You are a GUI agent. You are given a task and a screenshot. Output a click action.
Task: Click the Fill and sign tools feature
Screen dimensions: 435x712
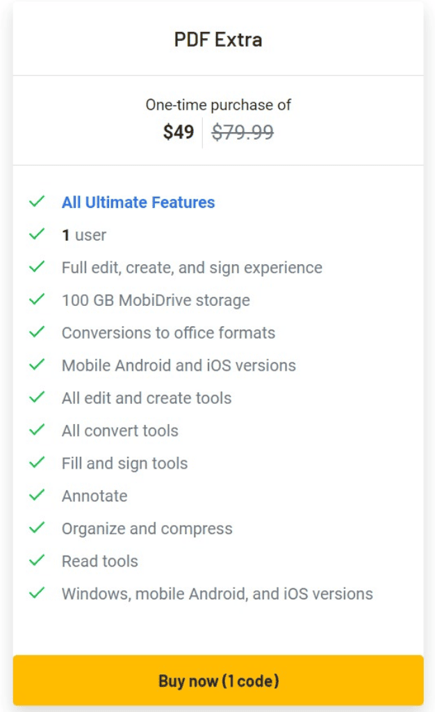point(124,464)
